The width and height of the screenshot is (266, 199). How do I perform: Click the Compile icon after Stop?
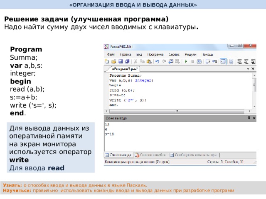tap(199, 61)
